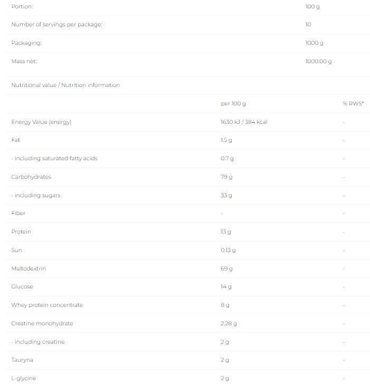The height and width of the screenshot is (387, 370).
Task: Click the per 100 g column header
Action: pos(233,104)
